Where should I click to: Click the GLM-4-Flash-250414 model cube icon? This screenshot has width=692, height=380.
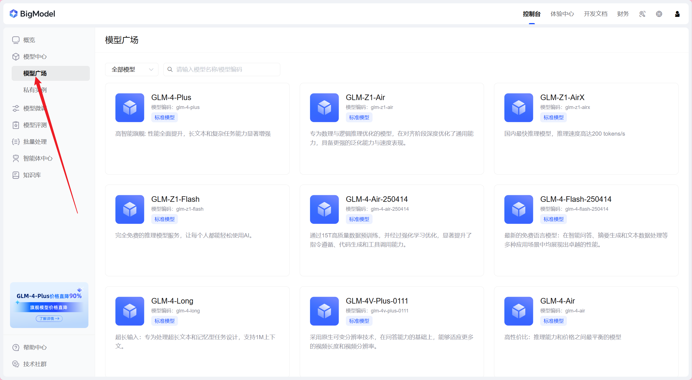(519, 209)
